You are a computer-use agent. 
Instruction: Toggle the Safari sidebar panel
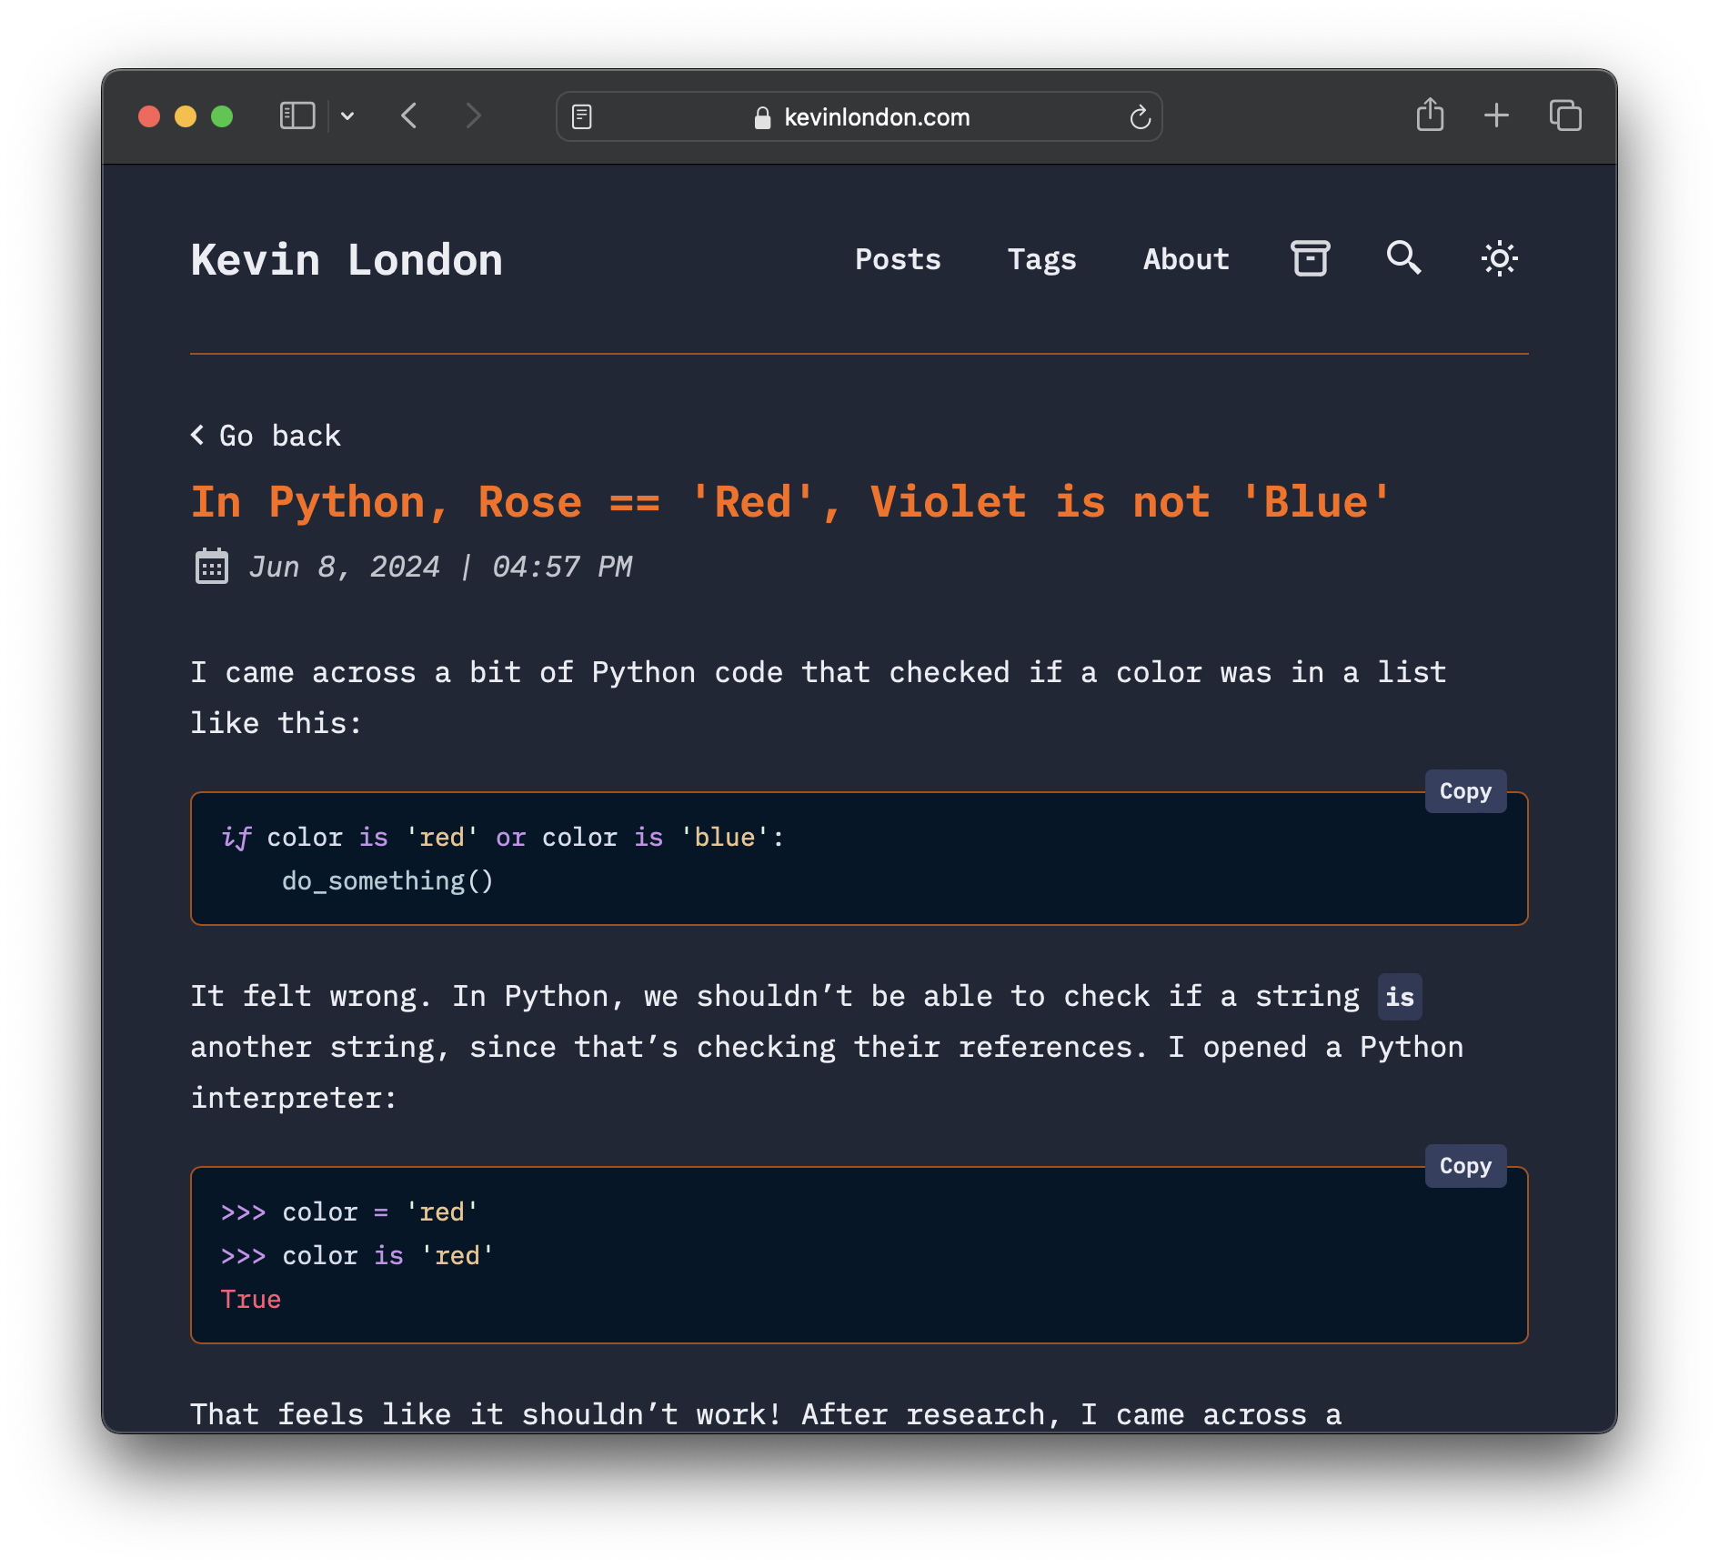297,116
